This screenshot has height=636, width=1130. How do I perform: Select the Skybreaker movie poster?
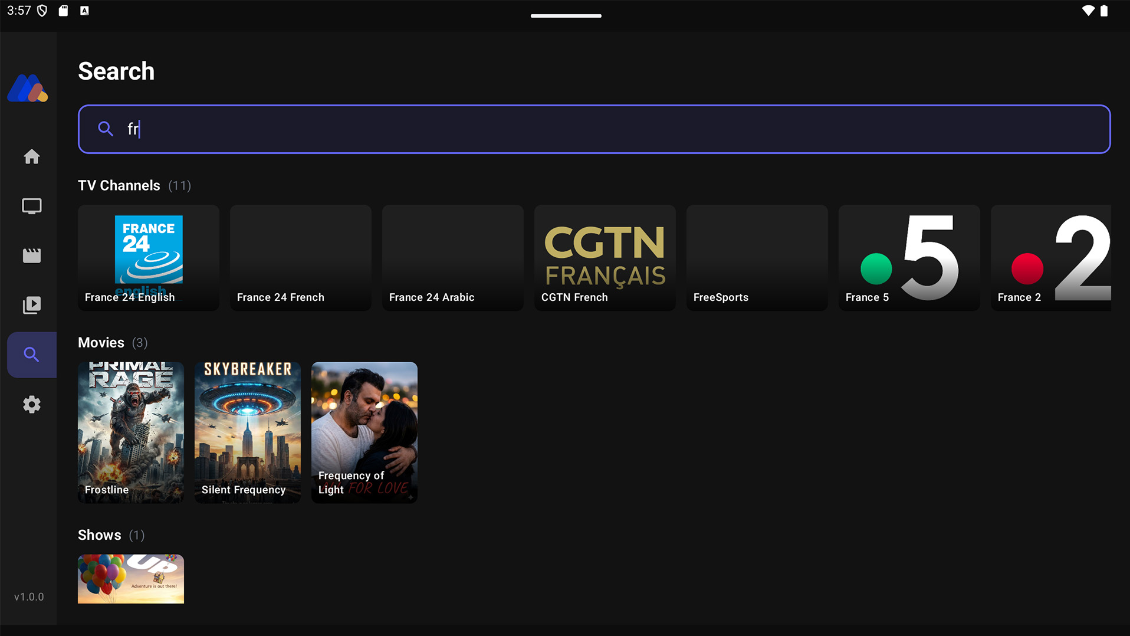(247, 432)
